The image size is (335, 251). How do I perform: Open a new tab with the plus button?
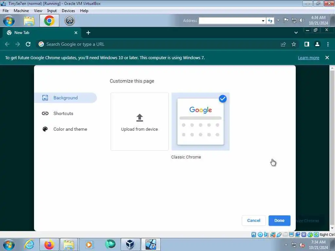[x=88, y=33]
